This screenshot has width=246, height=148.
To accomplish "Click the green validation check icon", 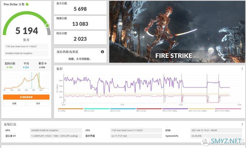I will tap(27, 4).
